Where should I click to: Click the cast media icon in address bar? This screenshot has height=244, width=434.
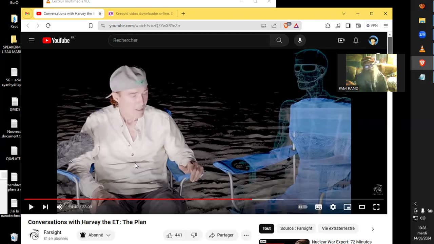point(264,25)
